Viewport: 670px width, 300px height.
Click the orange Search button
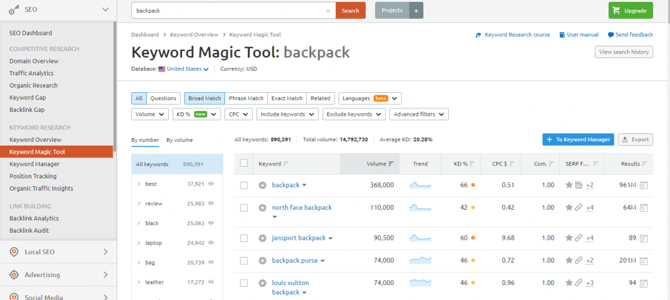pos(351,10)
